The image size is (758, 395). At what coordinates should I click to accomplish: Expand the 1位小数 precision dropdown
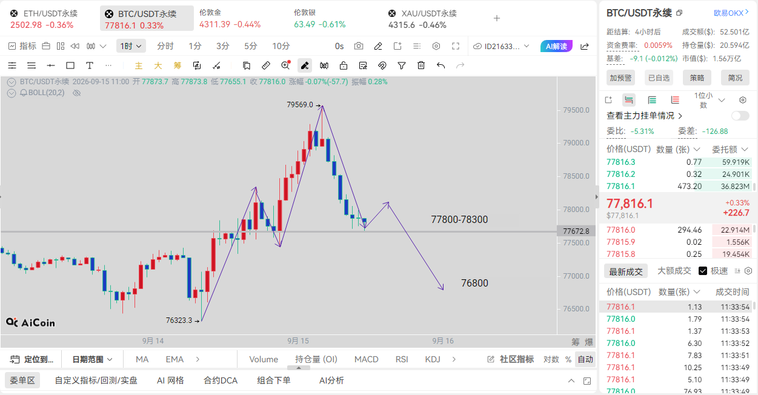708,100
